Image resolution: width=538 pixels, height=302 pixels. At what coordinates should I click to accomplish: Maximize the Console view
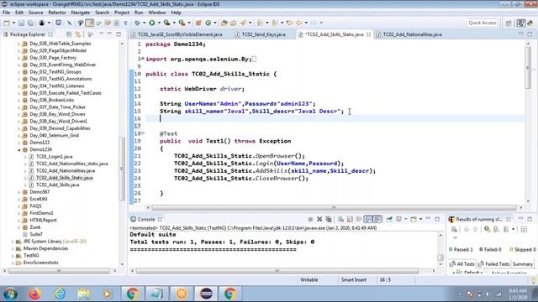tap(437, 219)
